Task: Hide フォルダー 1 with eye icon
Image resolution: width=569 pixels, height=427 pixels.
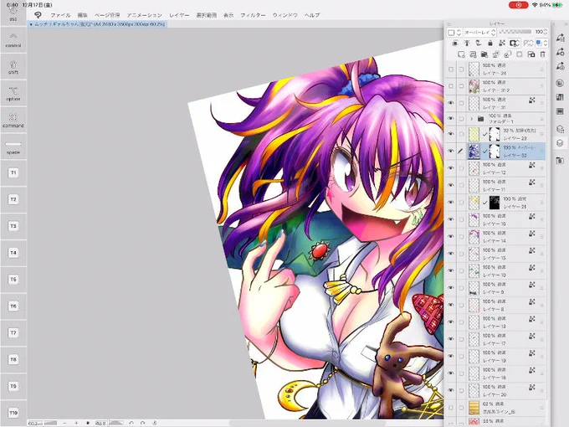Action: pyautogui.click(x=451, y=118)
